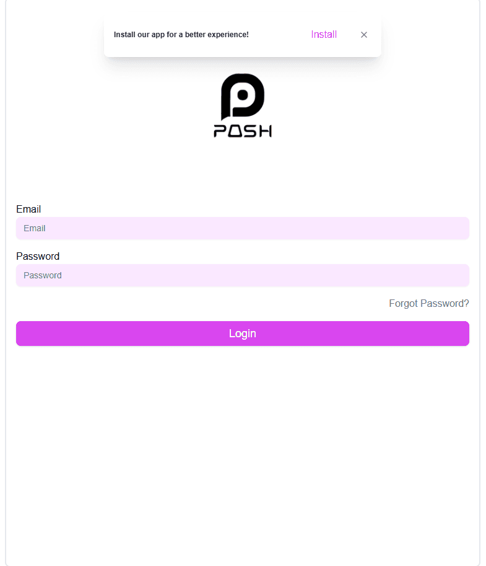Image resolution: width=486 pixels, height=566 pixels.
Task: Install the app from the top banner
Action: 324,35
